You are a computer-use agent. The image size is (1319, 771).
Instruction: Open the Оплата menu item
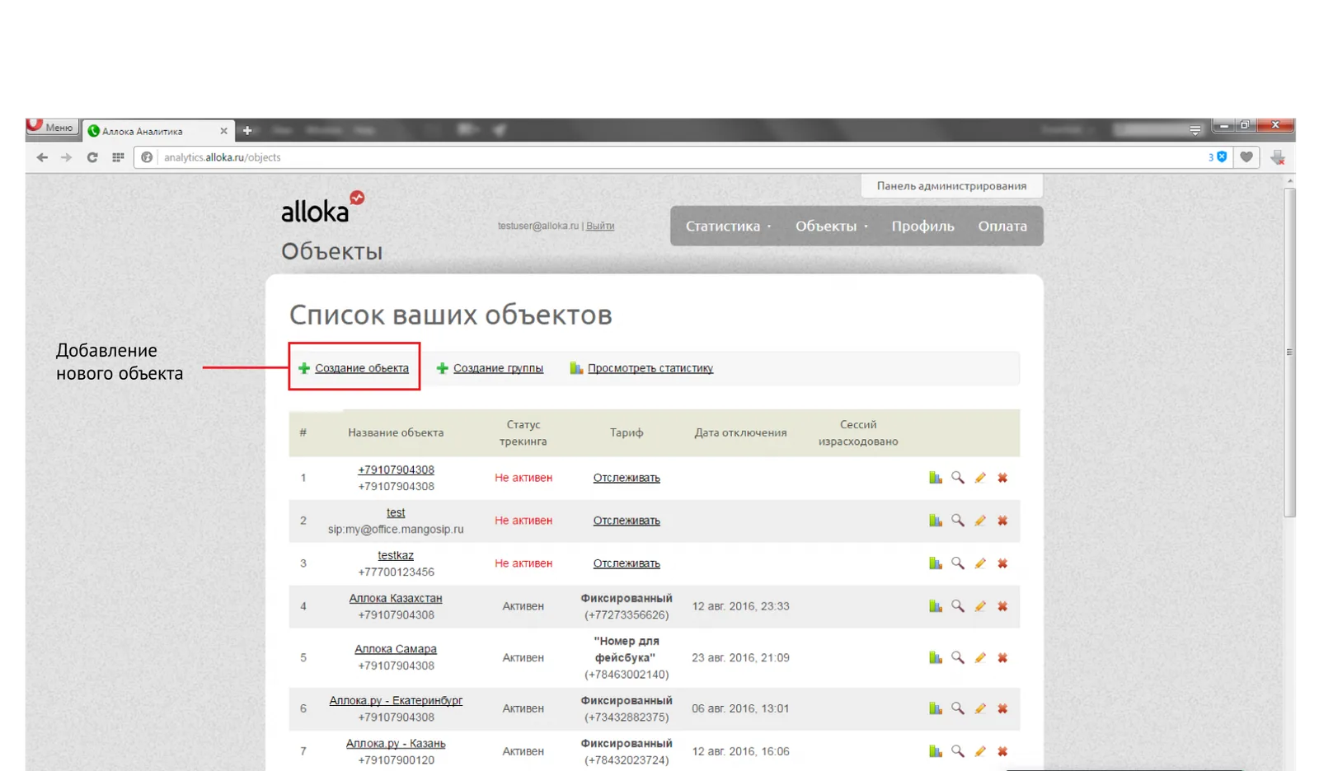click(x=1002, y=226)
